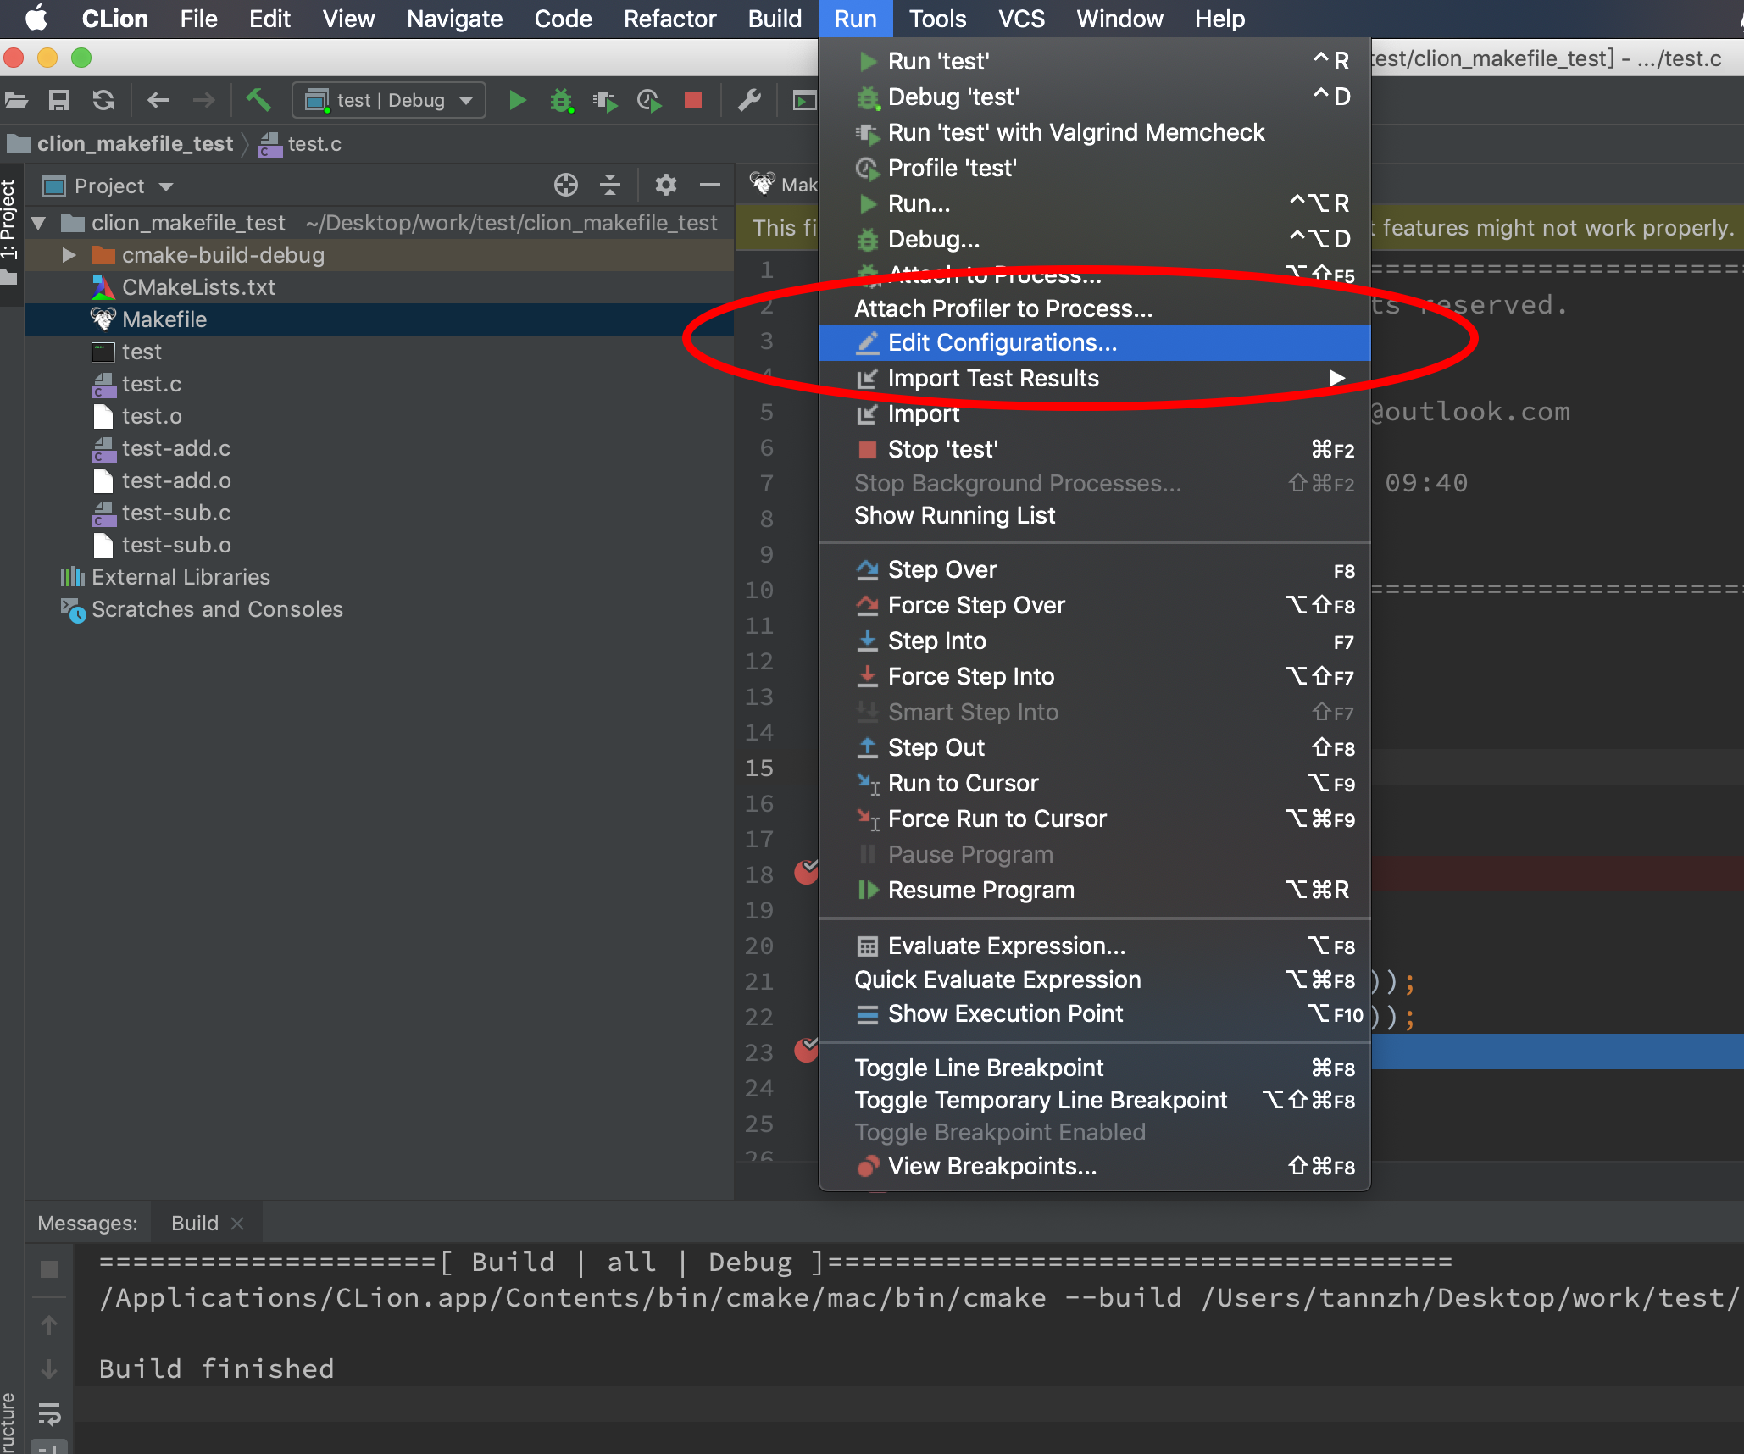Image resolution: width=1744 pixels, height=1454 pixels.
Task: Click the wrench settings icon in toolbar
Action: coord(749,100)
